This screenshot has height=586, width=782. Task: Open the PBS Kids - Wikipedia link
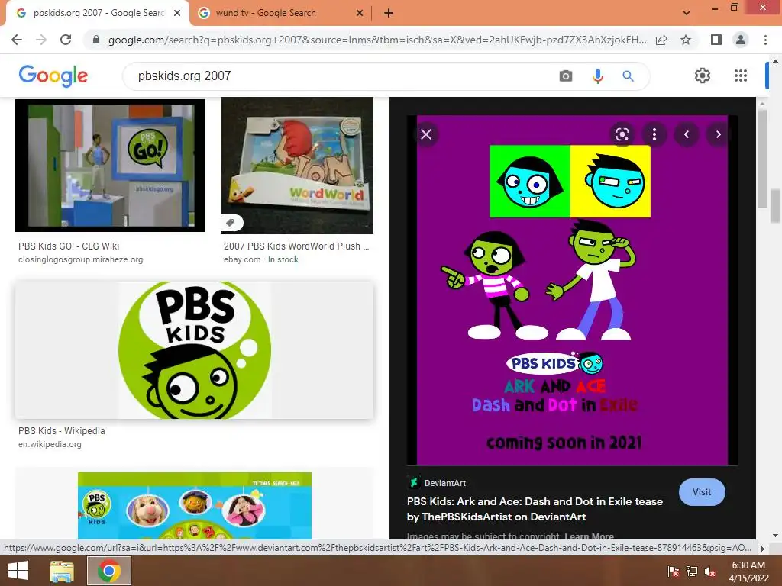click(x=62, y=430)
